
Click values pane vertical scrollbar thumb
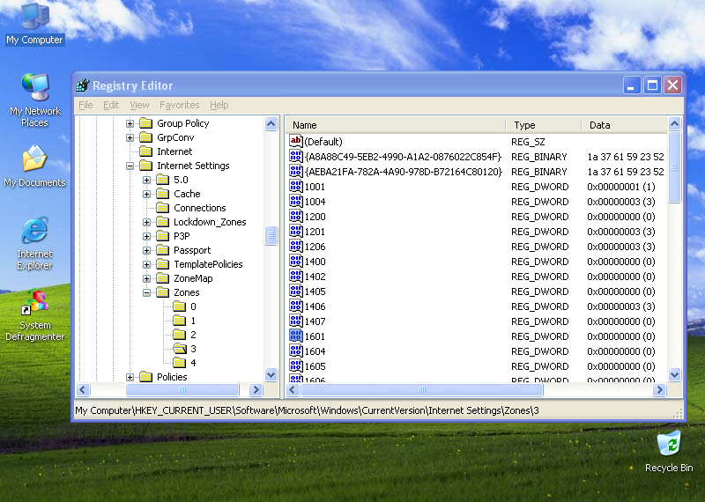674,167
